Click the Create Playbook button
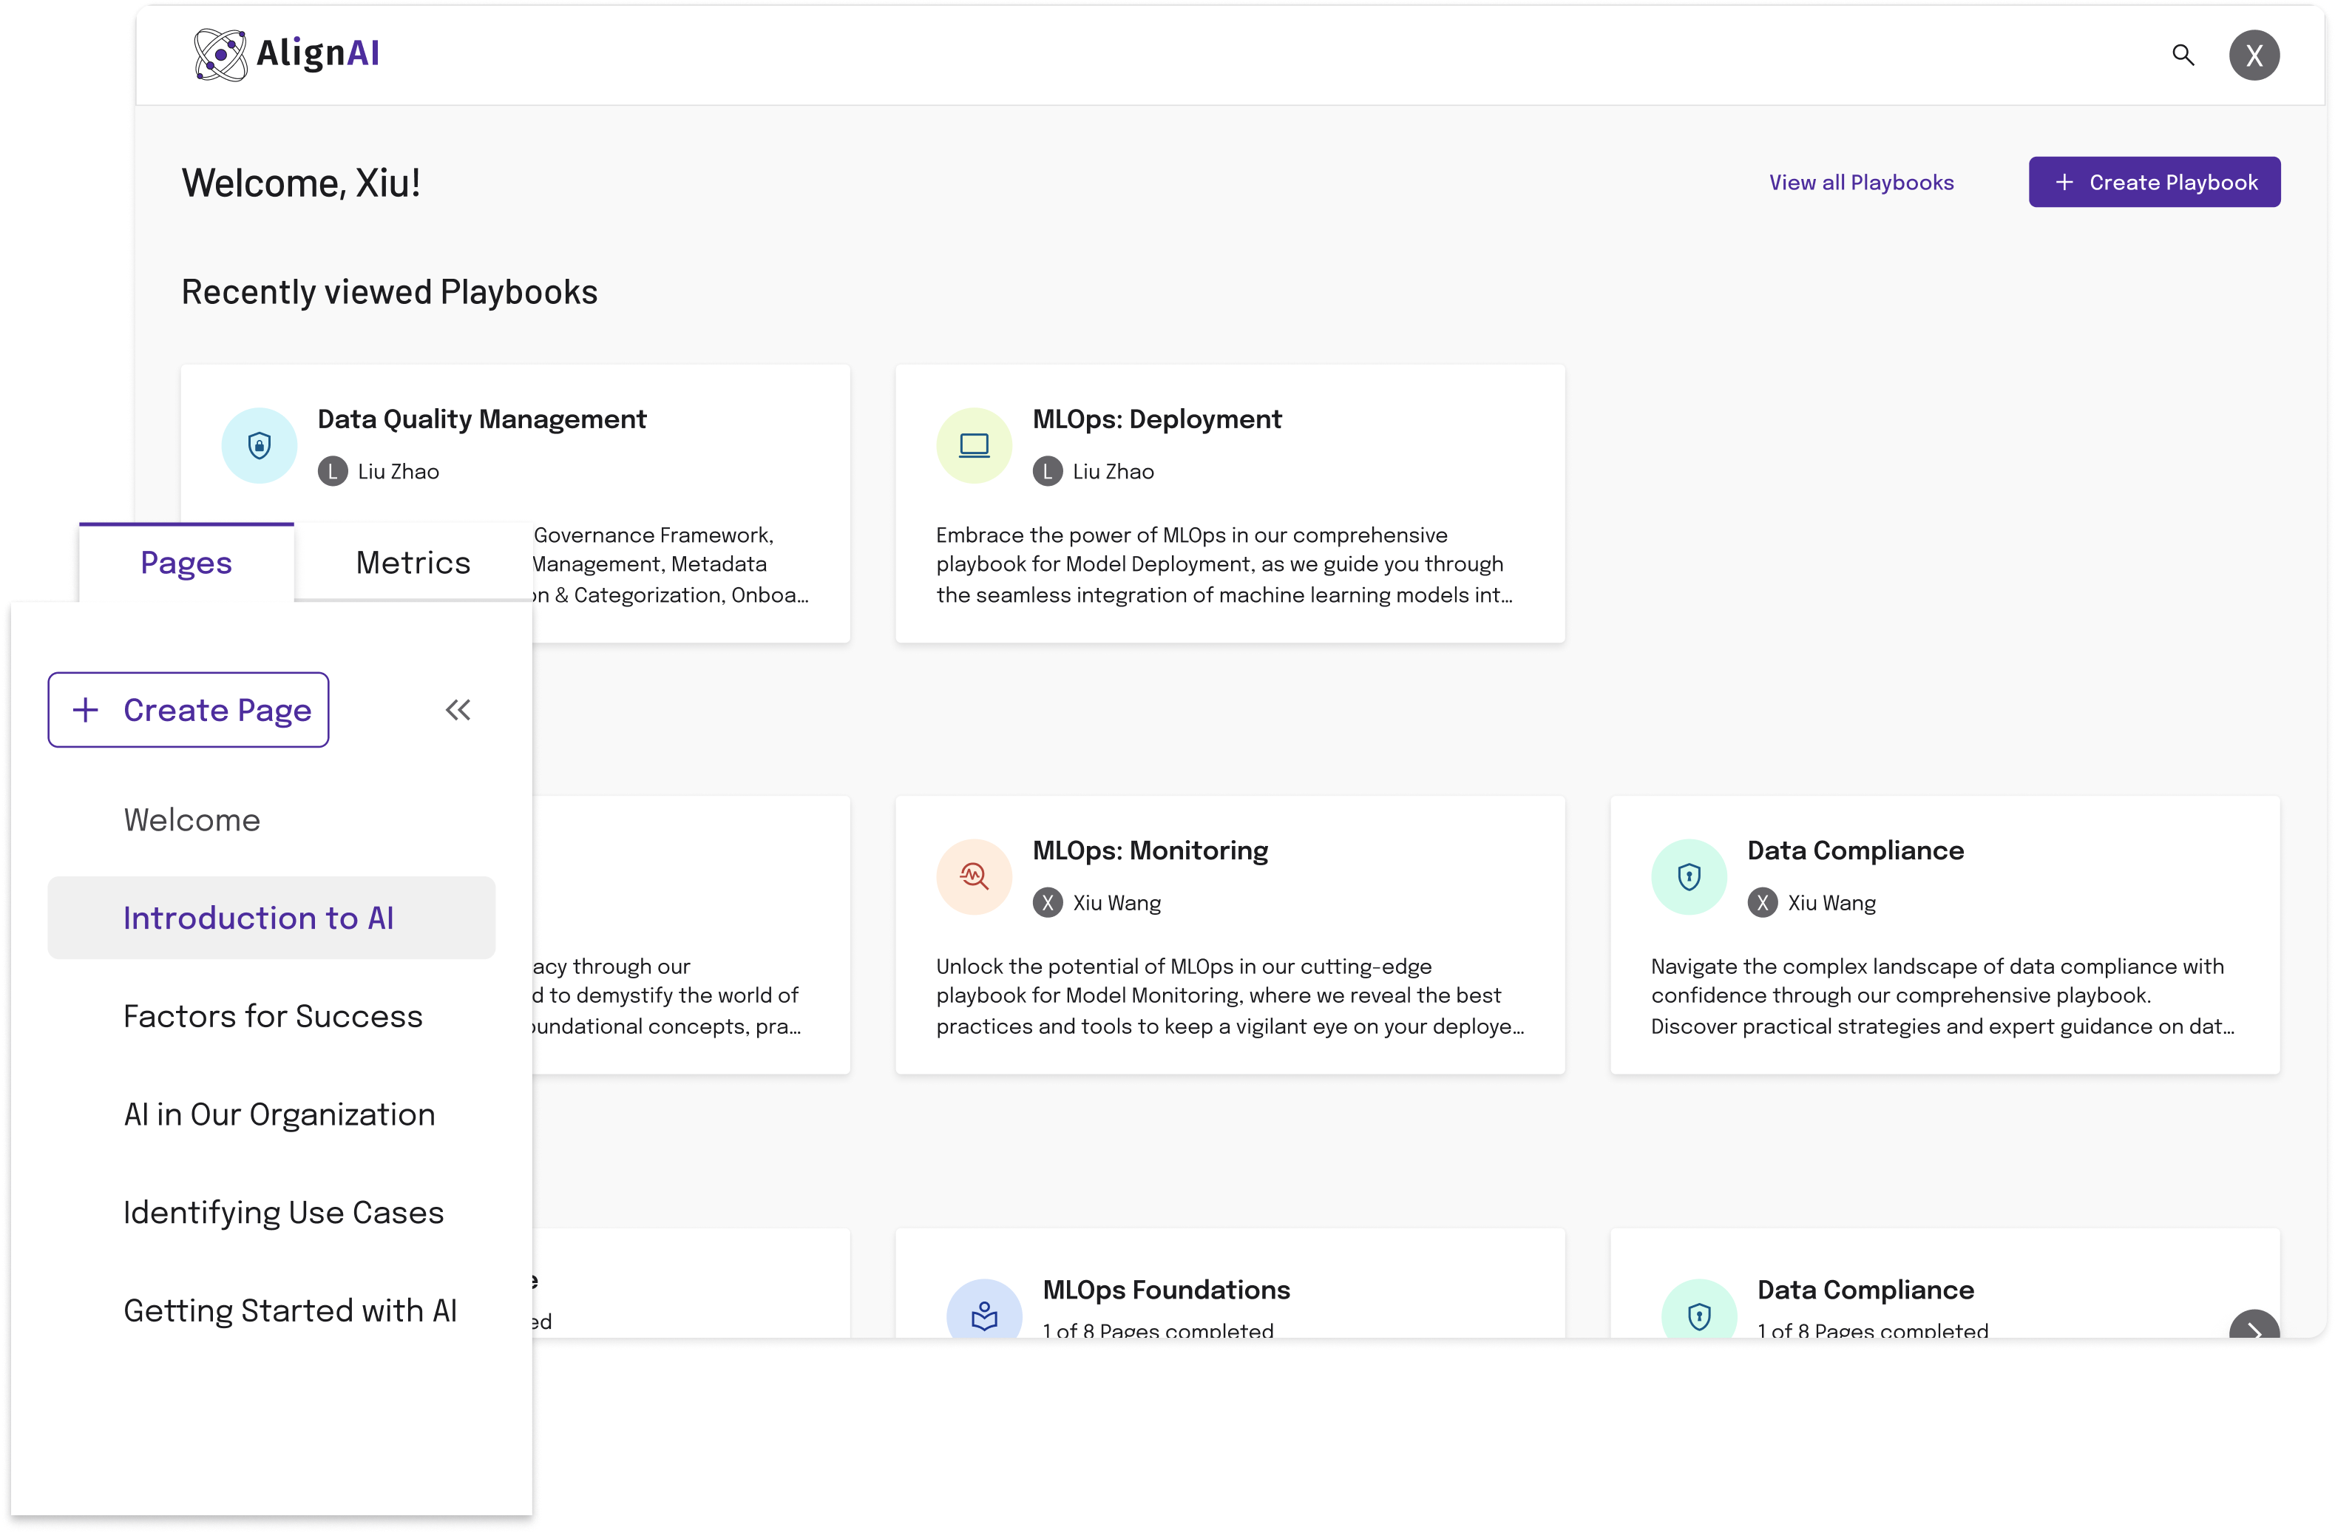The height and width of the screenshot is (1533, 2335). click(x=2155, y=182)
